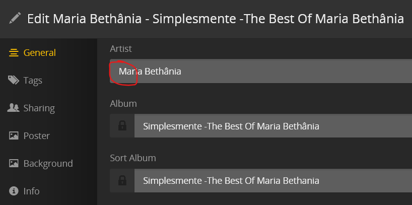Show the Info tab
The width and height of the screenshot is (412, 205).
[31, 191]
